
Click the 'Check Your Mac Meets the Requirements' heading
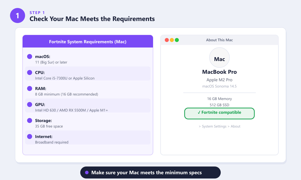(92, 19)
